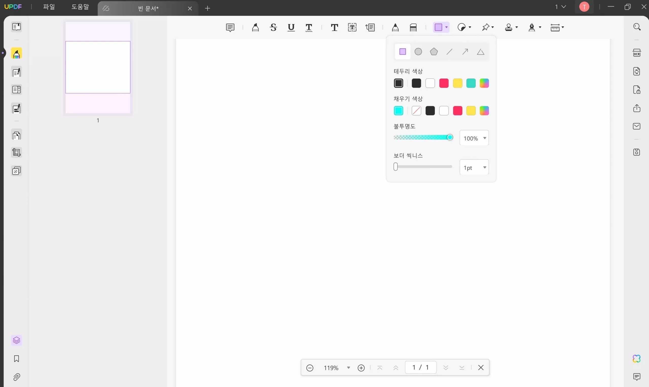Pick the red border color swatch
The image size is (649, 387).
(x=444, y=83)
